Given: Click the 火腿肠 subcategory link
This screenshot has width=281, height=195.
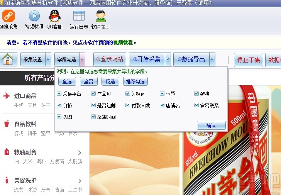Looking at the screenshot, I should pos(75,161).
